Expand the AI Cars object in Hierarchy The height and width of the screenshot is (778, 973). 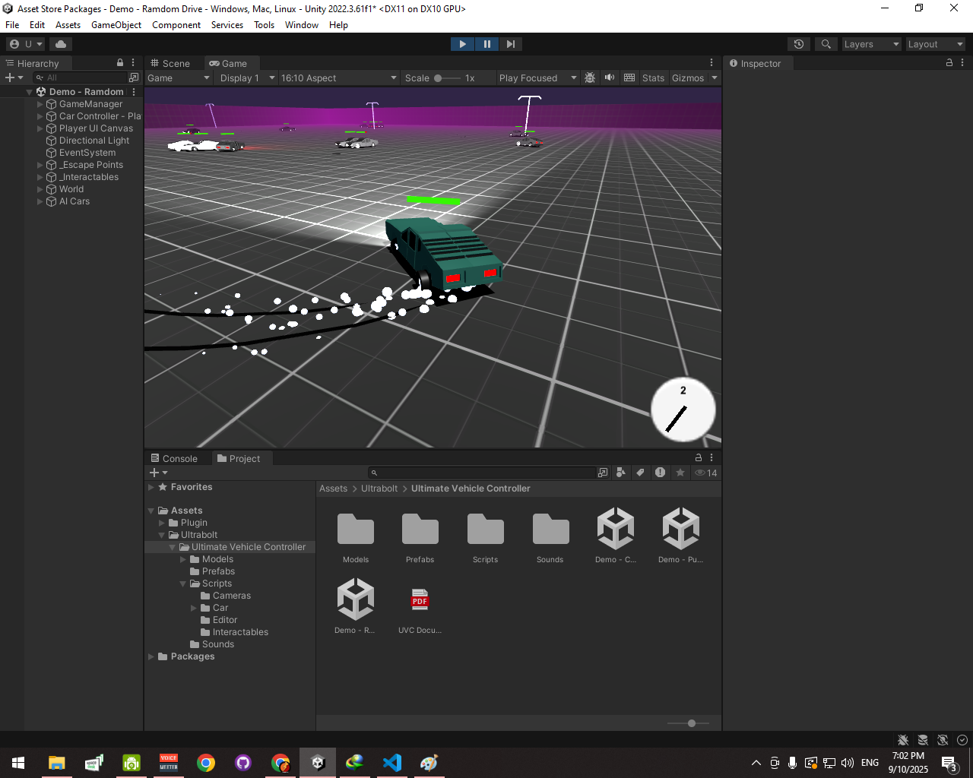(x=40, y=201)
